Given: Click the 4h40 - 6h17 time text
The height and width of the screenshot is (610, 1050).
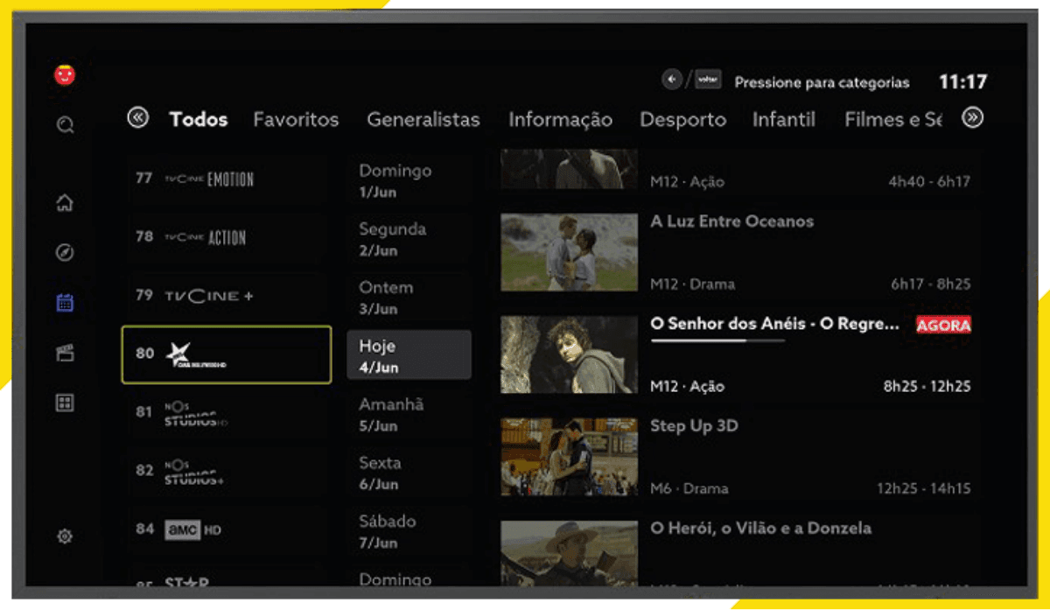Looking at the screenshot, I should click(x=929, y=182).
